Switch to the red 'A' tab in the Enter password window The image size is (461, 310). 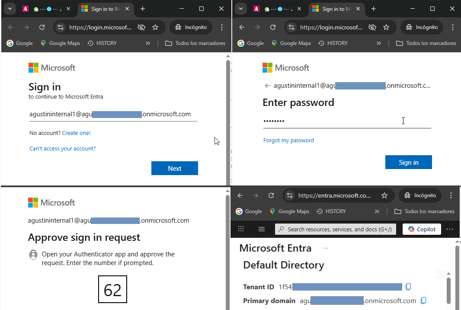(x=256, y=9)
